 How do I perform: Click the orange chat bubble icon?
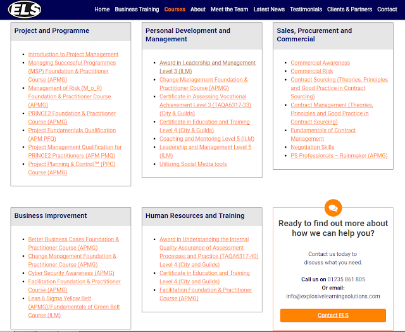[333, 208]
